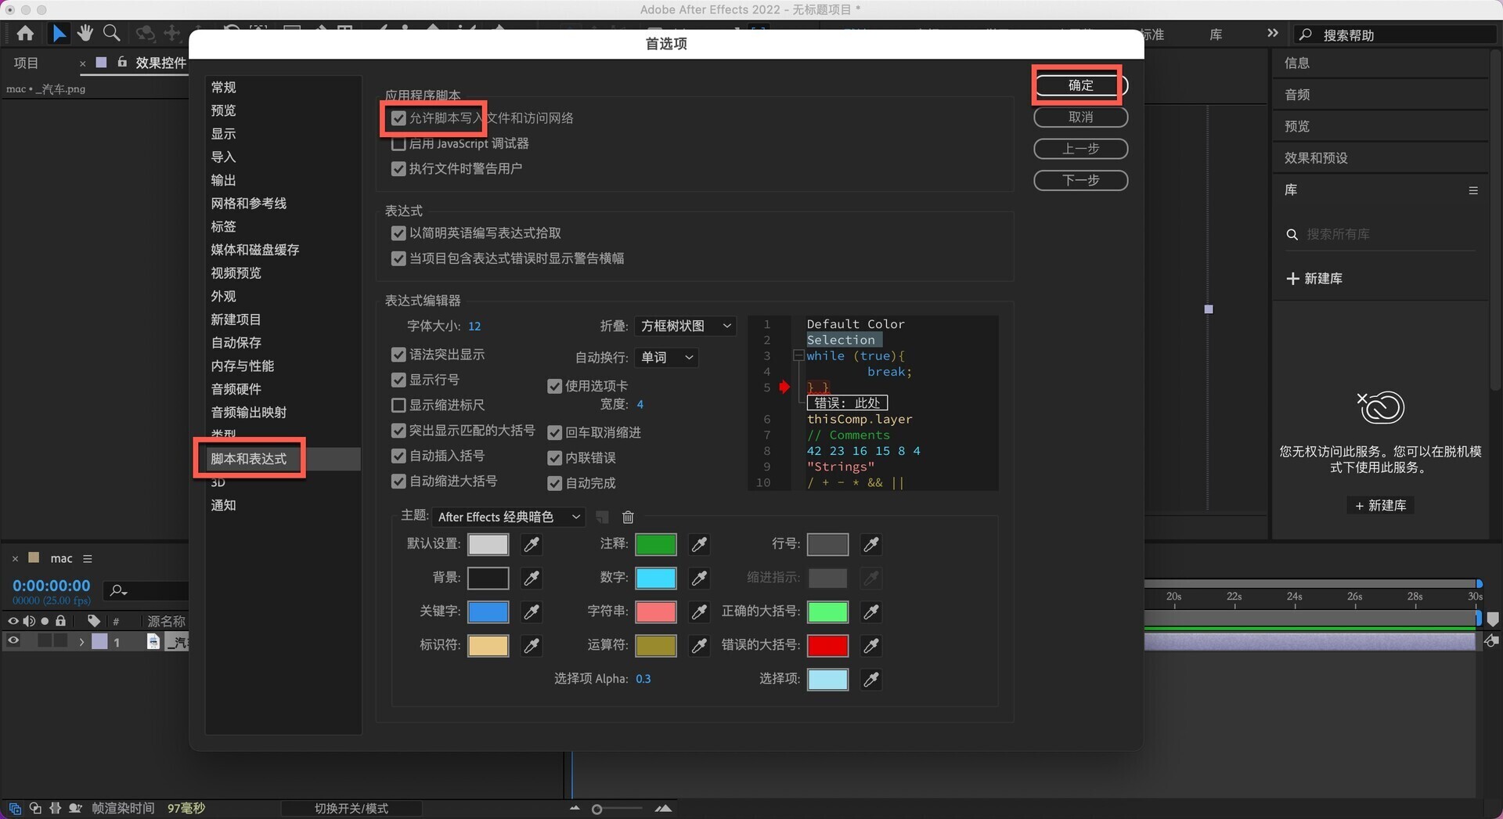Click eyedropper next to 错误的大括号 color

coord(870,646)
